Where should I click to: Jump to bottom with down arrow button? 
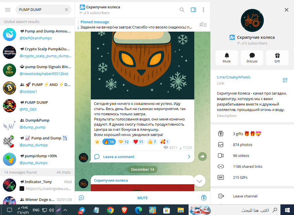coord(199,181)
